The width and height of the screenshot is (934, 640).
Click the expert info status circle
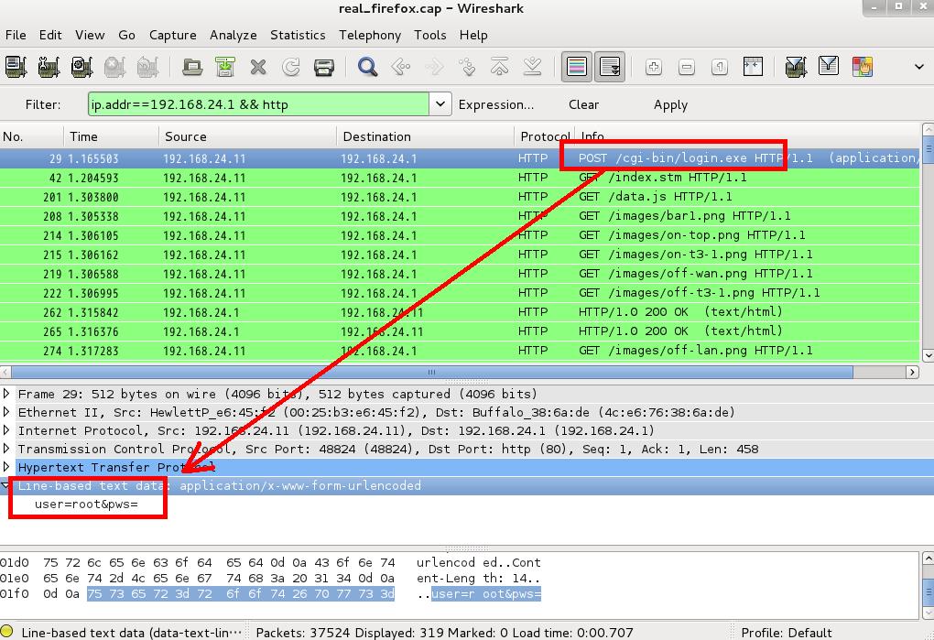pos(7,633)
